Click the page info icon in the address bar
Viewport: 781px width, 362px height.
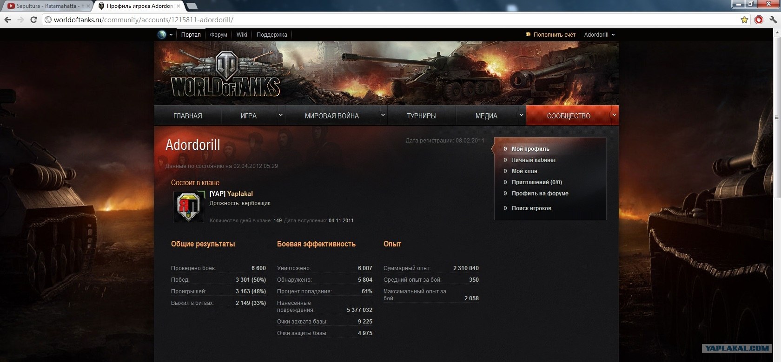pyautogui.click(x=48, y=20)
